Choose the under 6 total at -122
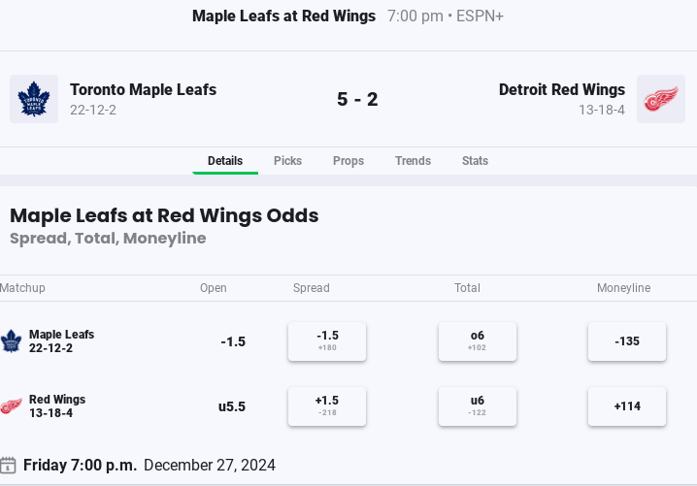The height and width of the screenshot is (486, 697). tap(478, 406)
